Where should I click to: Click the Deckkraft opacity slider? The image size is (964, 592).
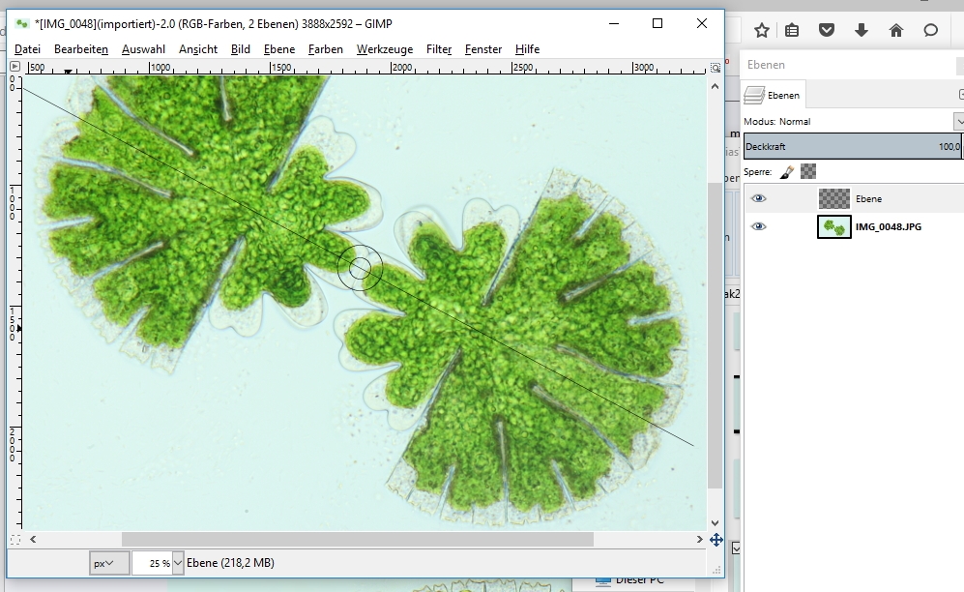click(851, 147)
